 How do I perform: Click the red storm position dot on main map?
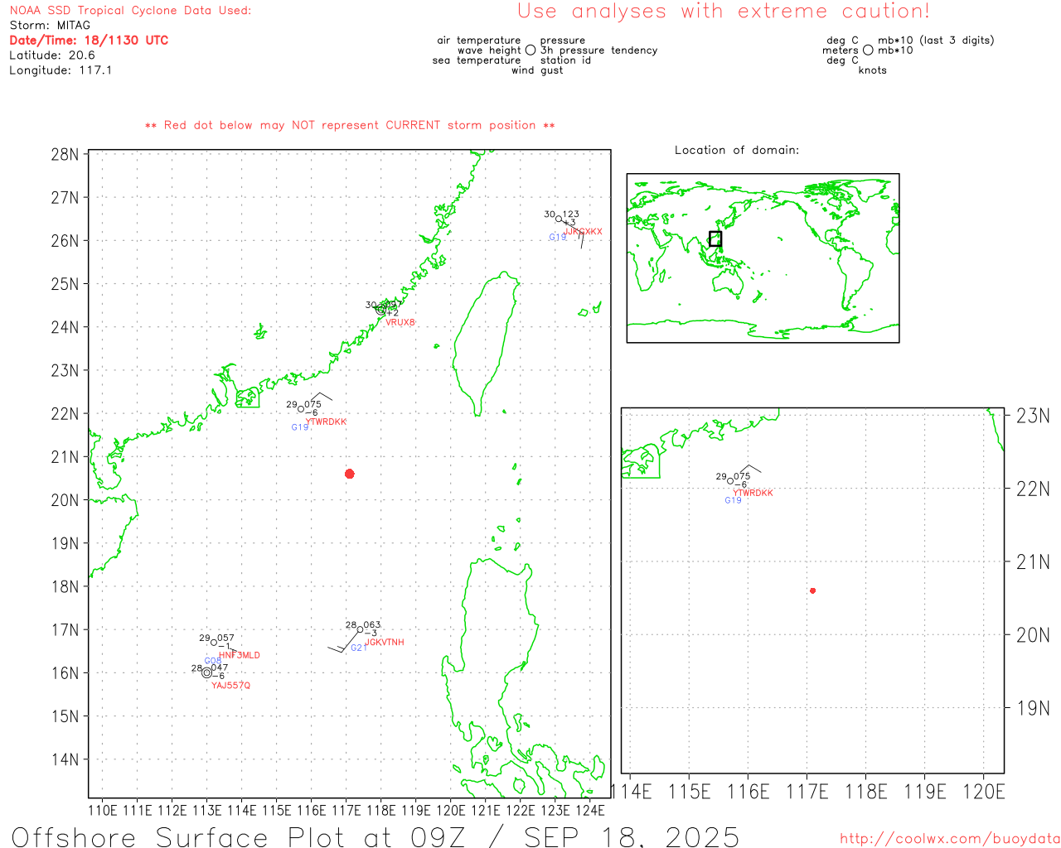350,474
